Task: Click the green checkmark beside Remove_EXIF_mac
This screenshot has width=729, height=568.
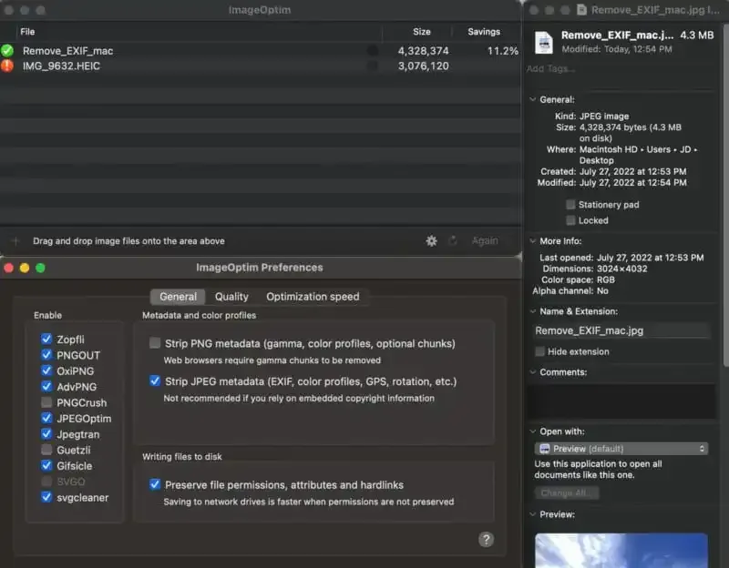Action: (7, 51)
